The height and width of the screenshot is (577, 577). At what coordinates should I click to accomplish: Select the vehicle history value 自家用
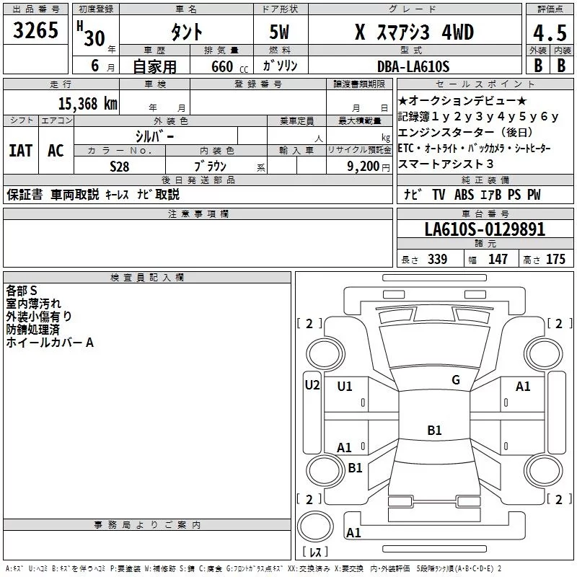click(x=154, y=66)
